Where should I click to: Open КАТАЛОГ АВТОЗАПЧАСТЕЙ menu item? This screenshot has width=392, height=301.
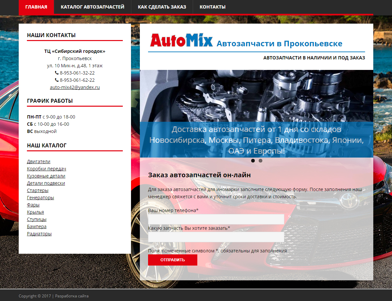click(93, 7)
